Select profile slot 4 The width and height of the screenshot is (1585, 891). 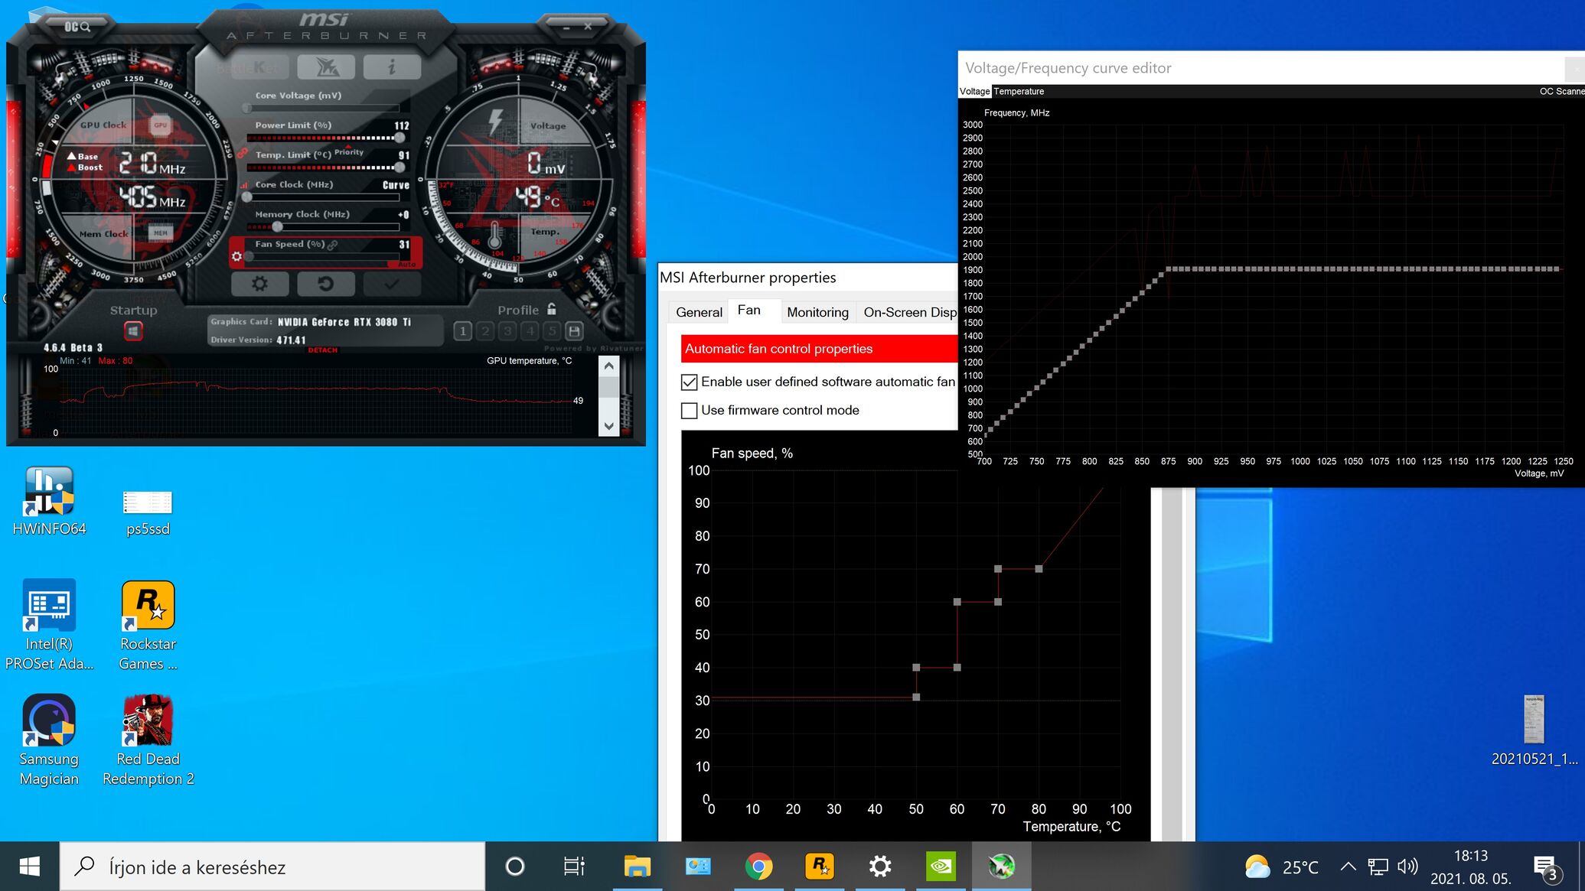[x=530, y=330]
